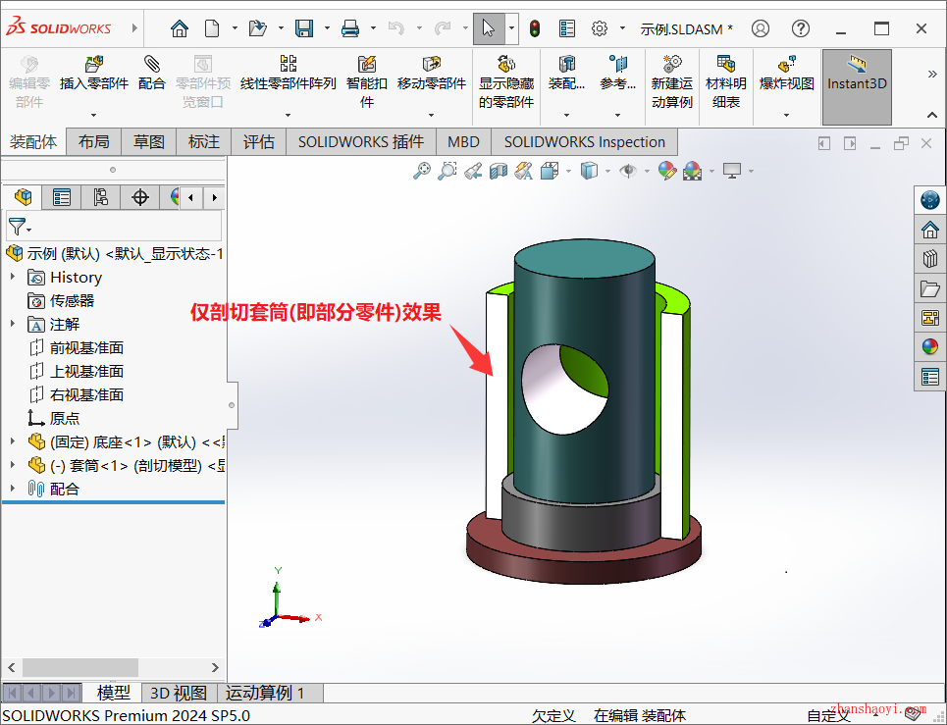Click 智能扣件 smart fasteners tool

point(367,81)
